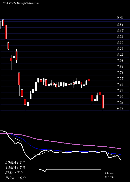Click the 7.43 price axis label

(x=120, y=84)
